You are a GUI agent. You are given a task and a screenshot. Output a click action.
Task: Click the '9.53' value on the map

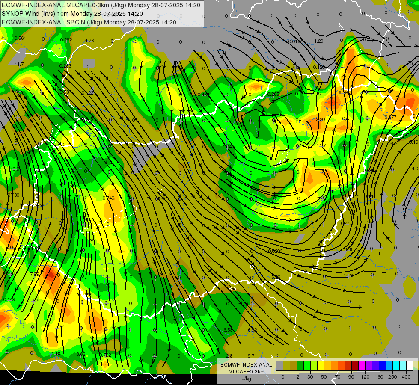click(x=64, y=92)
